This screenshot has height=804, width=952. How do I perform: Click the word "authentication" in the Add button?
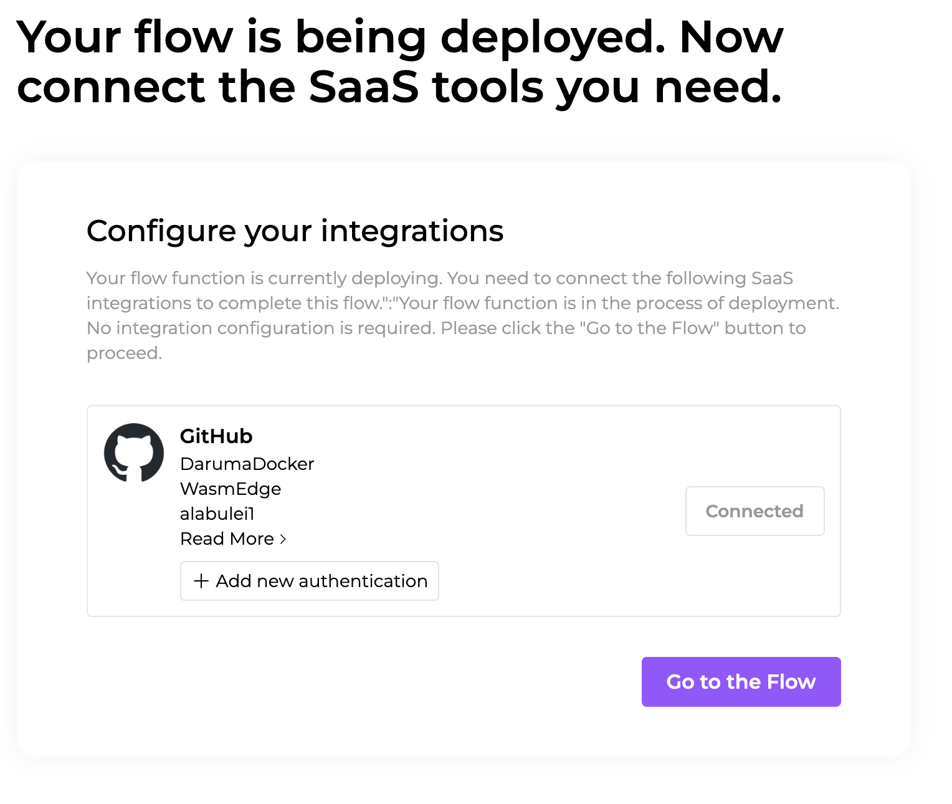tap(363, 581)
